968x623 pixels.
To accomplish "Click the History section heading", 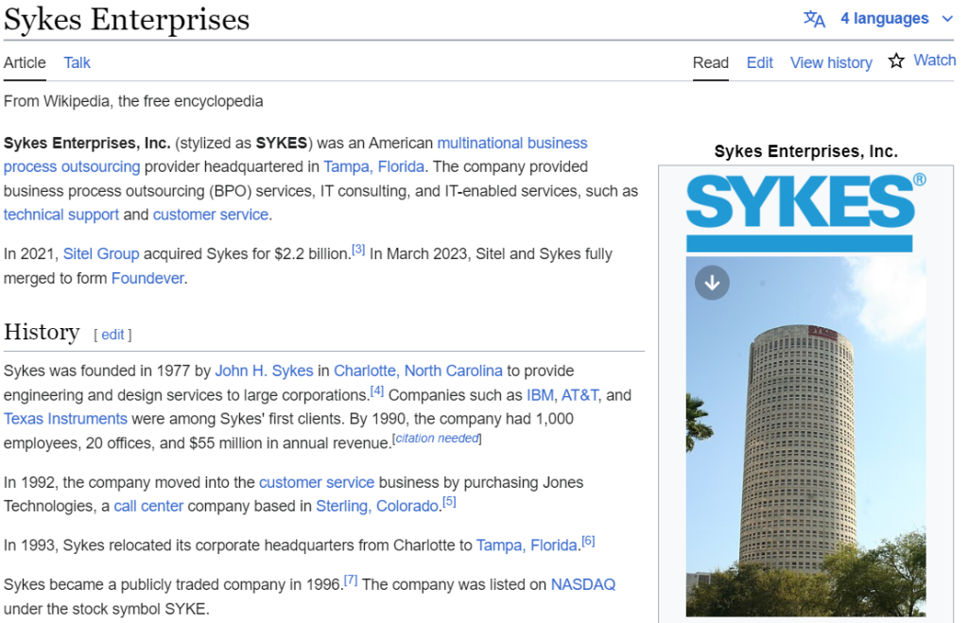I will point(42,332).
